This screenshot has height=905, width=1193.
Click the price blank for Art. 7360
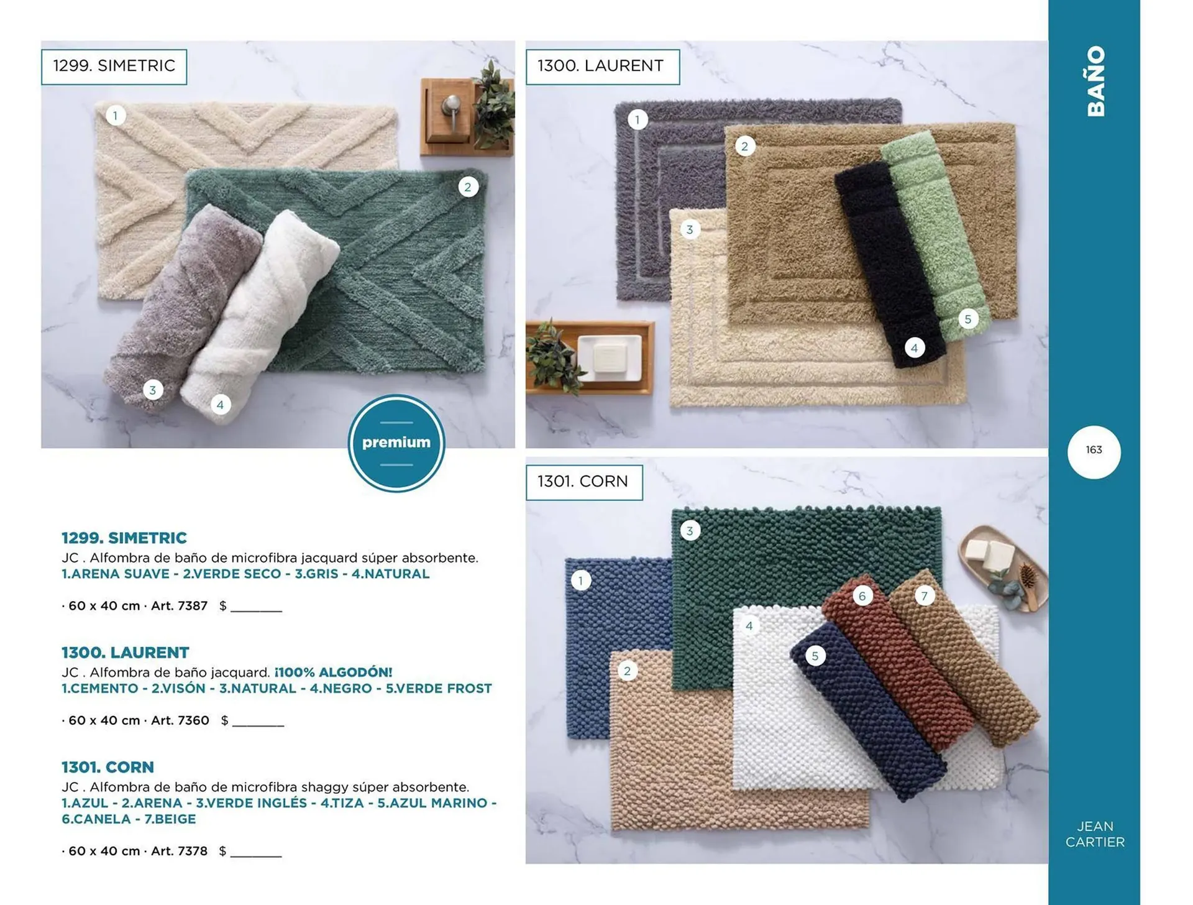[x=258, y=722]
